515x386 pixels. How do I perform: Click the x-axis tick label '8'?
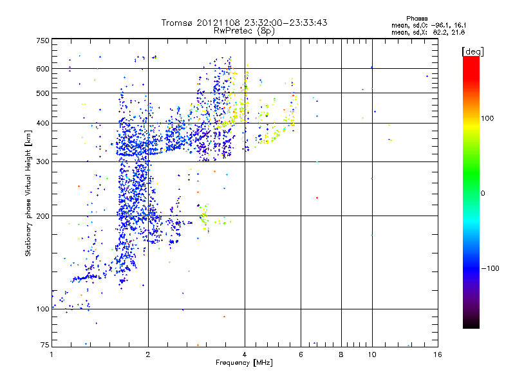(341, 354)
